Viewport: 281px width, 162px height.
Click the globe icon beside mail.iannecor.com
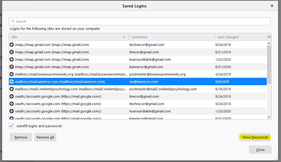pyautogui.click(x=12, y=82)
